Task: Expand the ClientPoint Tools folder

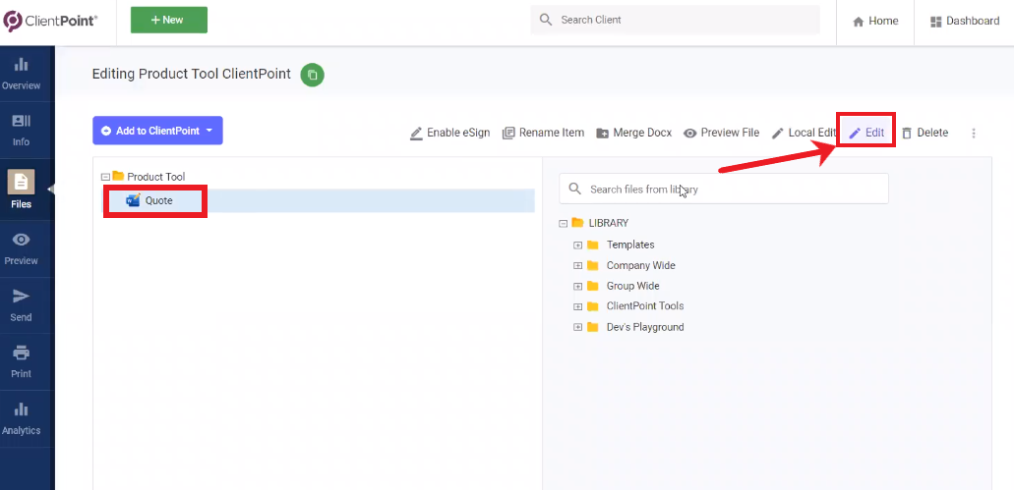Action: (578, 306)
